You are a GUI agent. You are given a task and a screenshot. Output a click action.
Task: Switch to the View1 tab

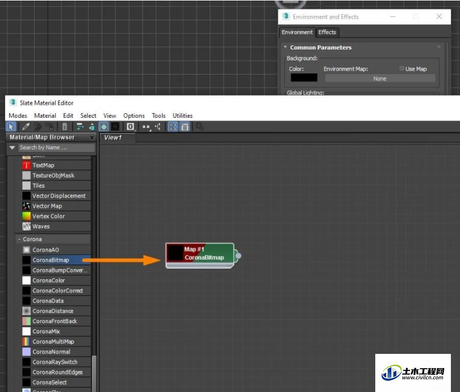click(x=117, y=138)
